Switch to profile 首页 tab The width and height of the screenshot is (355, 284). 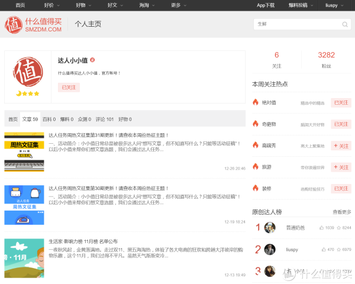click(13, 119)
